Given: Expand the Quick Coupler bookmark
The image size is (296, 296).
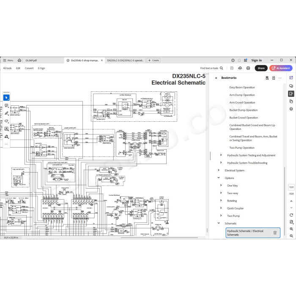Looking at the screenshot, I should (x=221, y=208).
